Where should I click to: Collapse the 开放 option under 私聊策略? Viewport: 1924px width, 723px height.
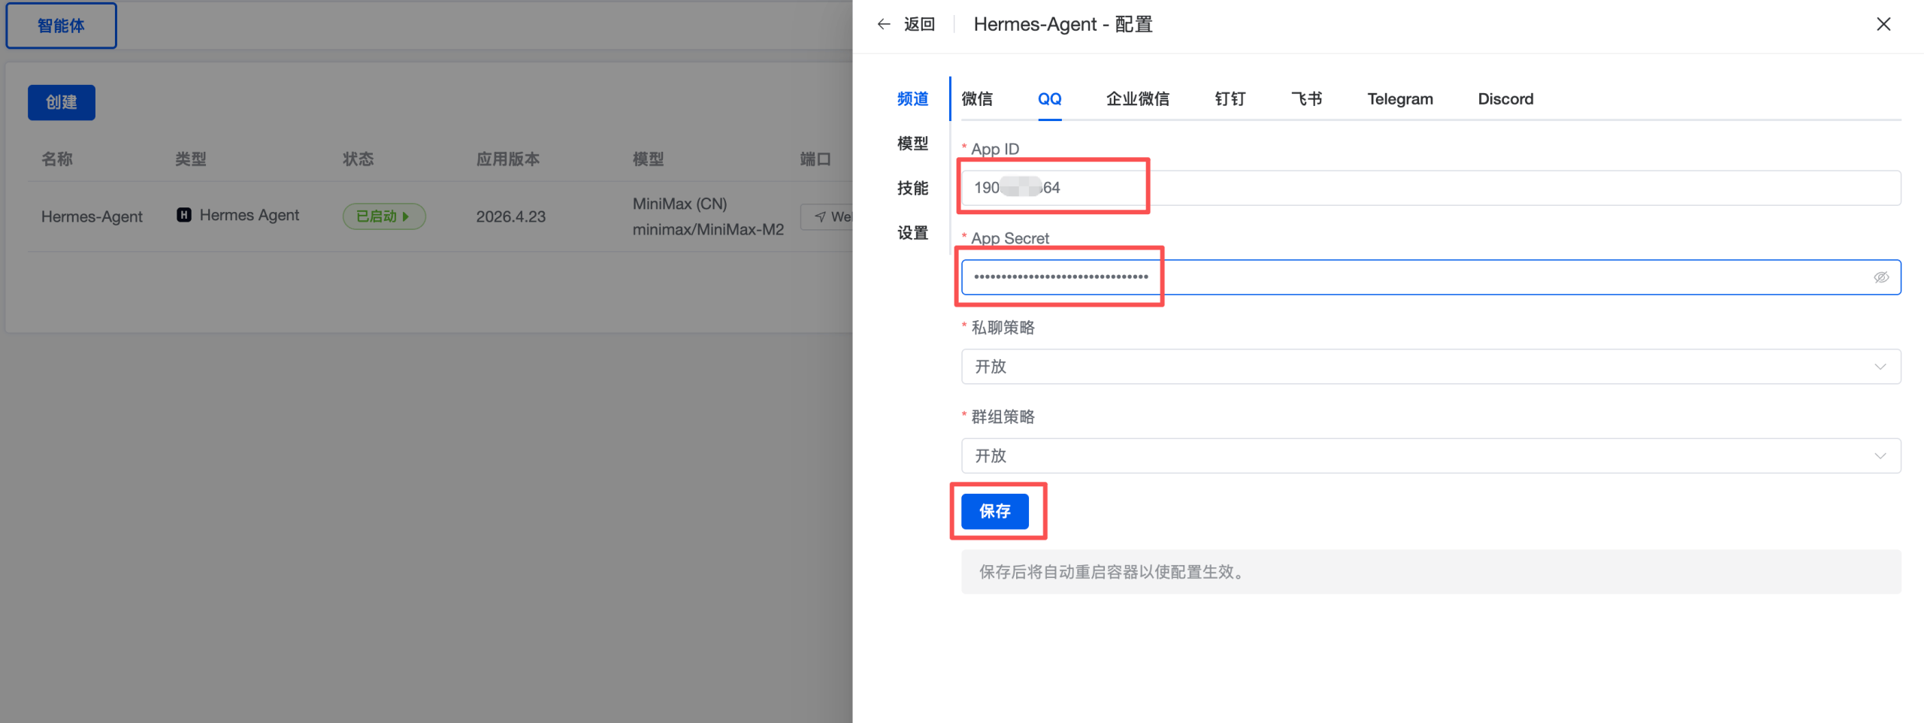(1880, 366)
